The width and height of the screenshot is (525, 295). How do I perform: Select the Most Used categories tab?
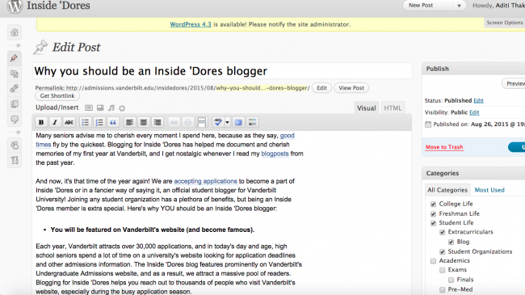click(489, 190)
